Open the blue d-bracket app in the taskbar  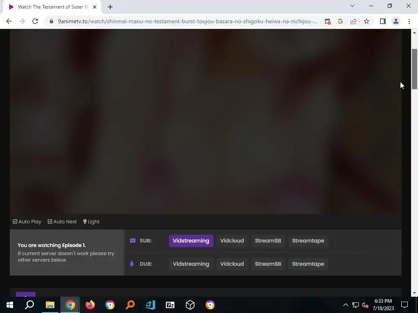point(150,305)
